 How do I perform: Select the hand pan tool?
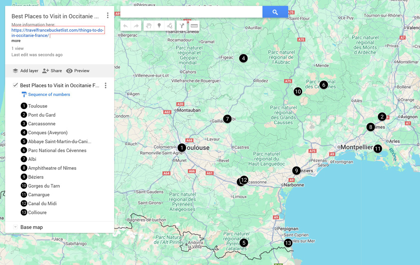coord(148,26)
